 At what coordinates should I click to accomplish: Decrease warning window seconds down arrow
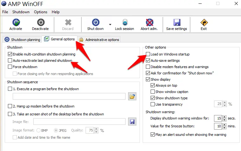click(225, 120)
